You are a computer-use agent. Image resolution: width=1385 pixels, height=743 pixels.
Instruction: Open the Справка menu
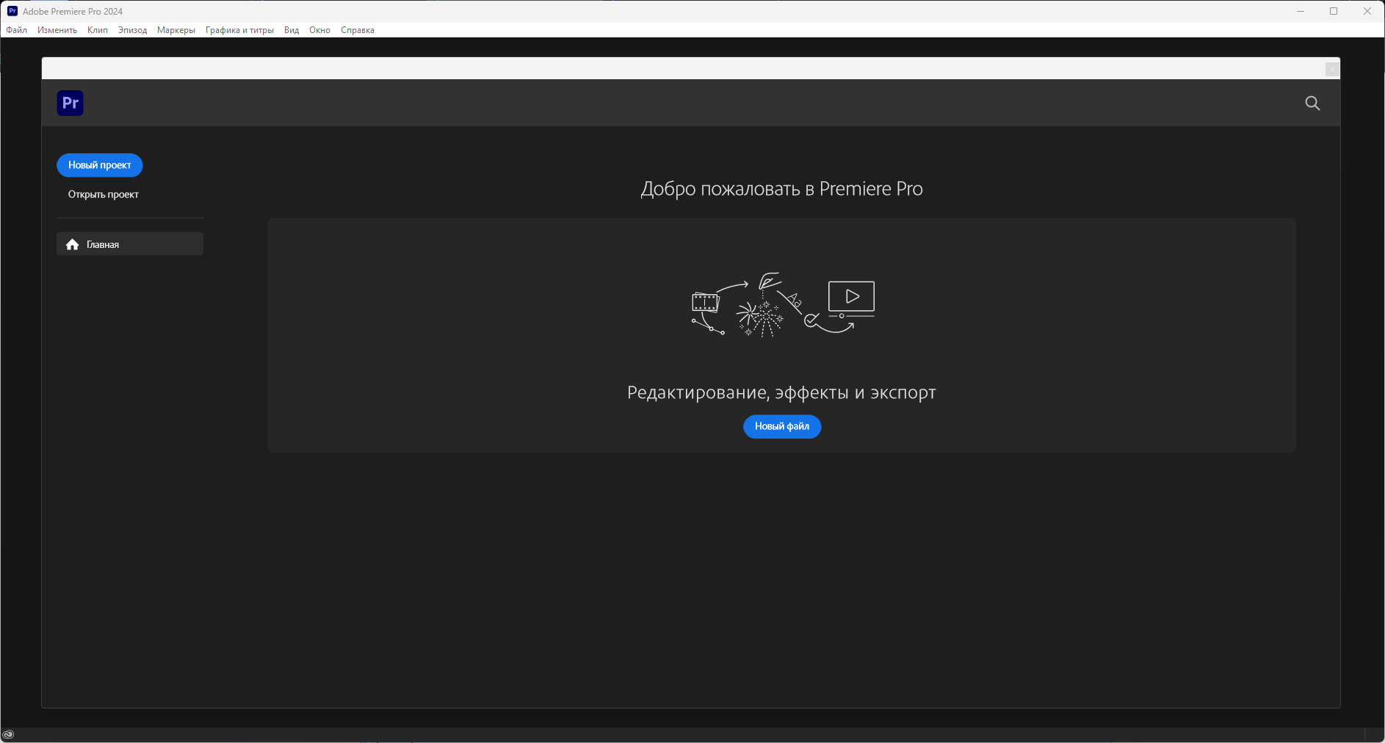pyautogui.click(x=358, y=30)
